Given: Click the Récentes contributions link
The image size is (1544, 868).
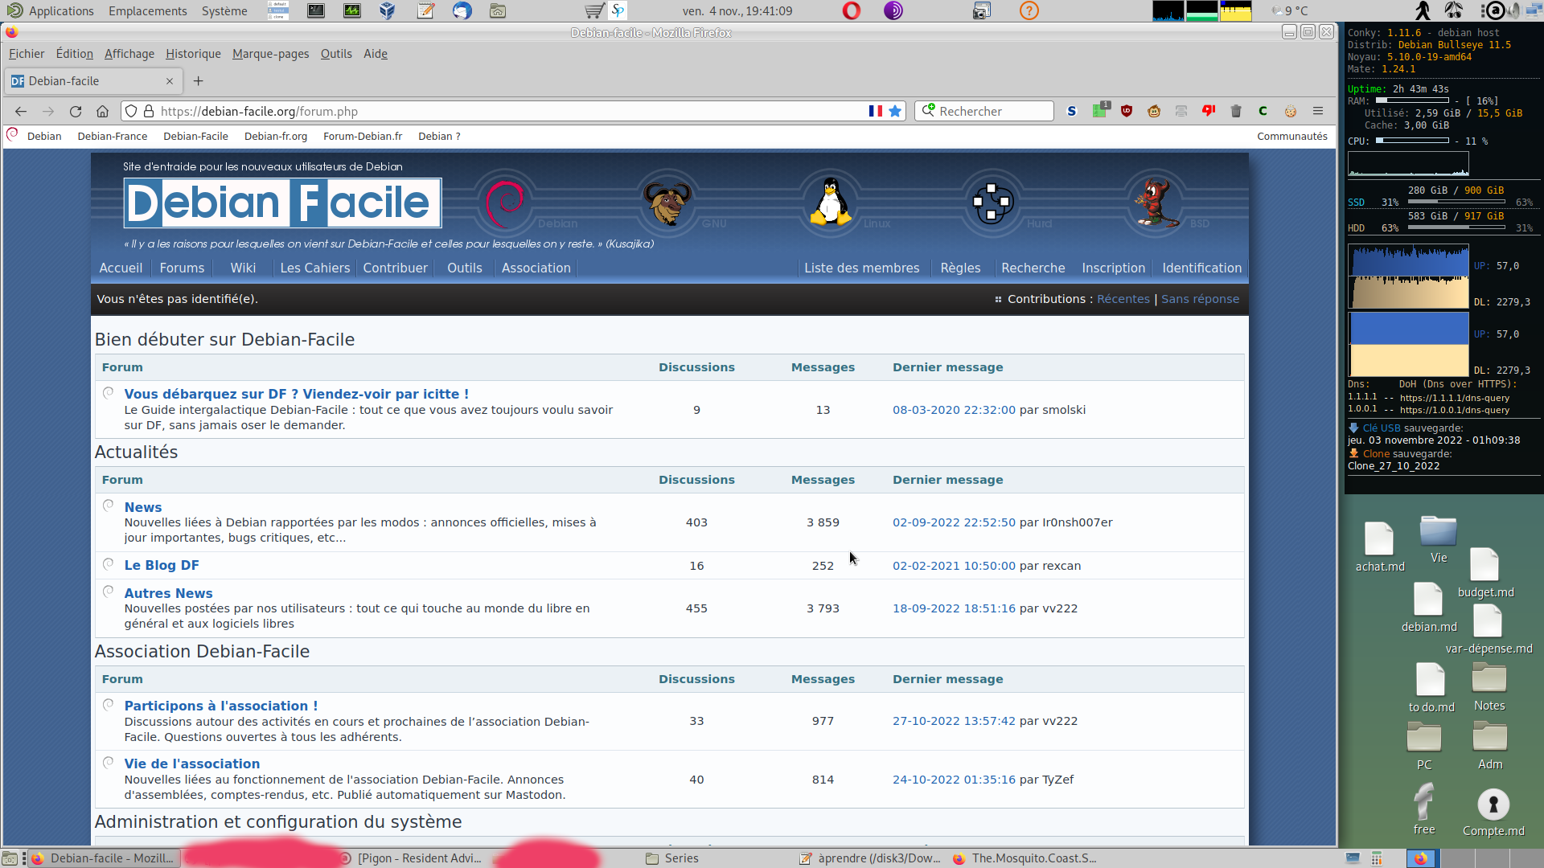Looking at the screenshot, I should tap(1123, 299).
